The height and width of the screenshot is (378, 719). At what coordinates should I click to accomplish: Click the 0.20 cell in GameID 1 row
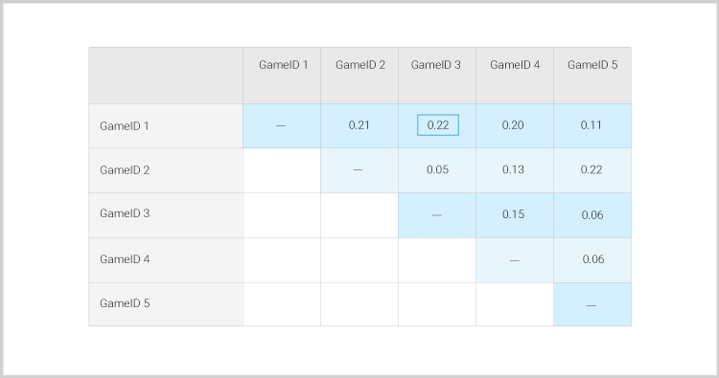(x=515, y=126)
